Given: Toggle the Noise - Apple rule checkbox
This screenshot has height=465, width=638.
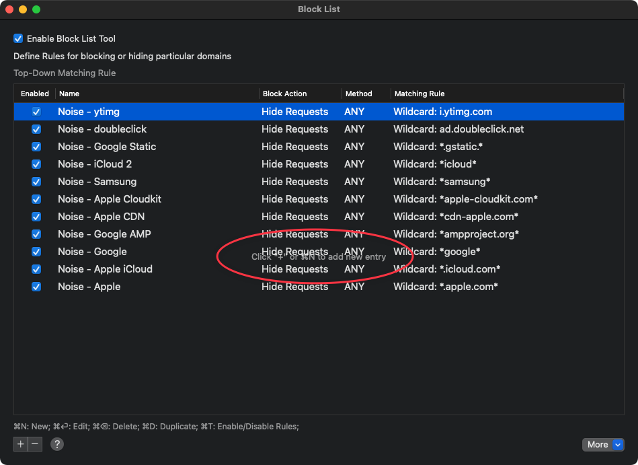Looking at the screenshot, I should (36, 287).
